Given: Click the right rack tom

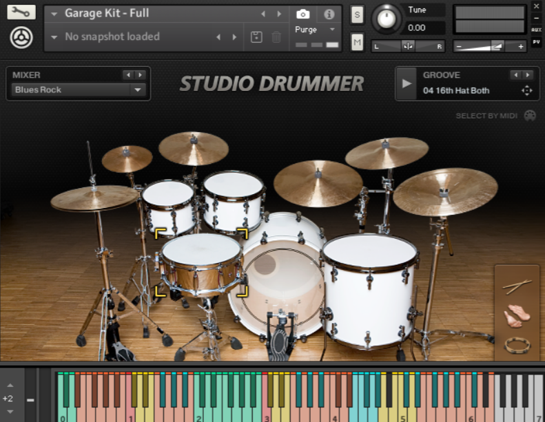Looking at the screenshot, I should click(x=233, y=202).
